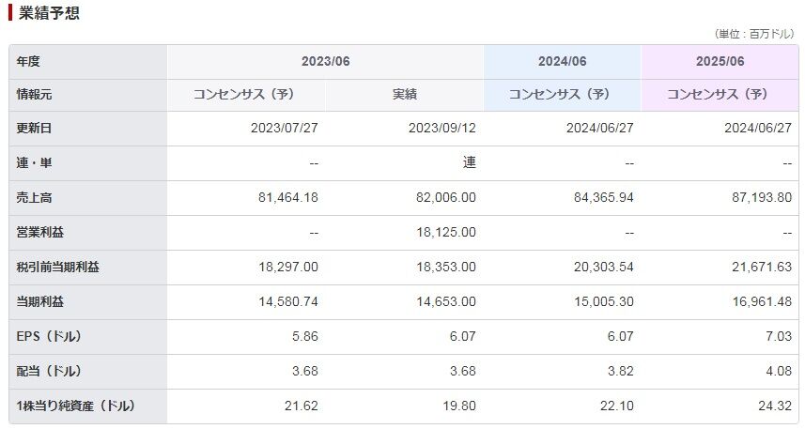The image size is (805, 429).
Task: Click the 業績予想 section heading
Action: tap(49, 13)
